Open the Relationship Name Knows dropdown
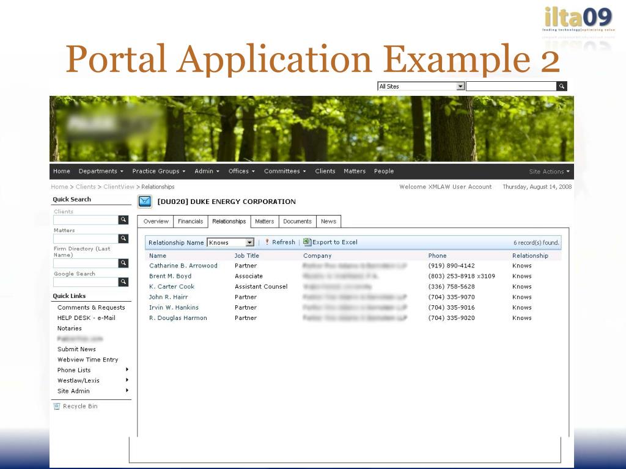The image size is (626, 469). 249,242
